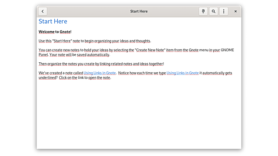Open the first "Using Links in Gnote" link
This screenshot has height=156, width=278.
tap(99, 73)
